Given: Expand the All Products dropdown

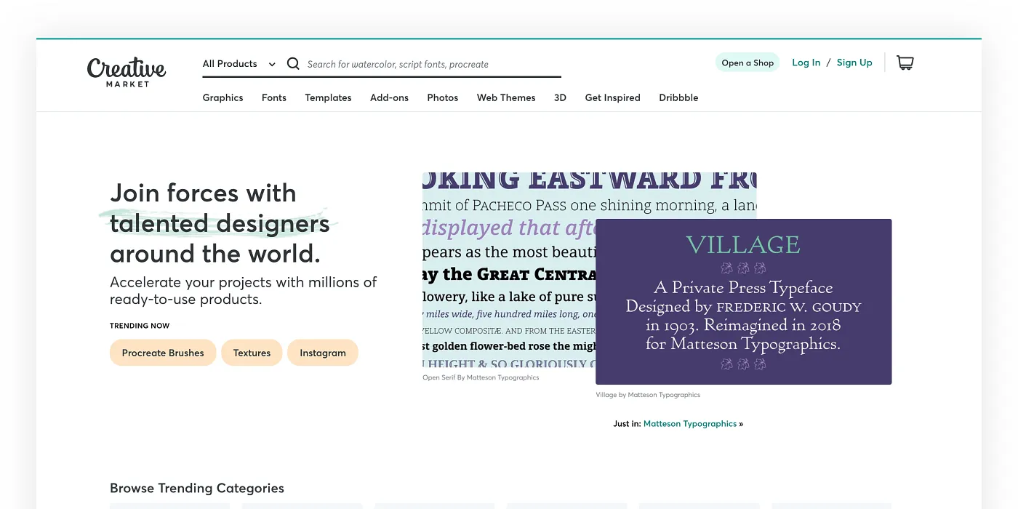Looking at the screenshot, I should 239,64.
